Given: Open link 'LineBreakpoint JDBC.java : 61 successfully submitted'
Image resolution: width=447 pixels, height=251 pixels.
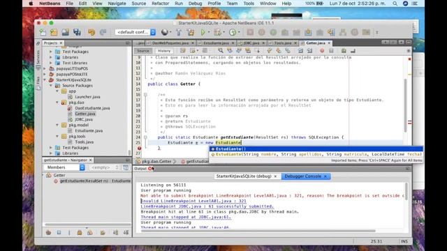Looking at the screenshot, I should point(207,206).
